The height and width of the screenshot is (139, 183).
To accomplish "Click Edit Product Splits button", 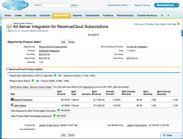I will tap(19, 87).
